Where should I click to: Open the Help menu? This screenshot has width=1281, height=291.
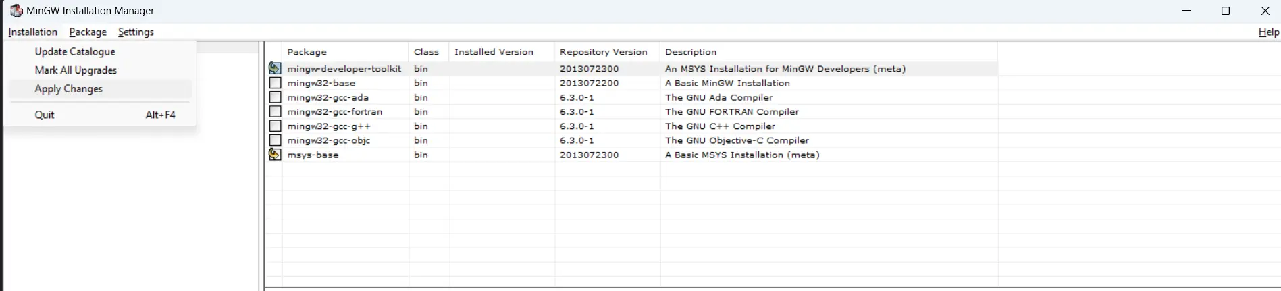pyautogui.click(x=1268, y=32)
